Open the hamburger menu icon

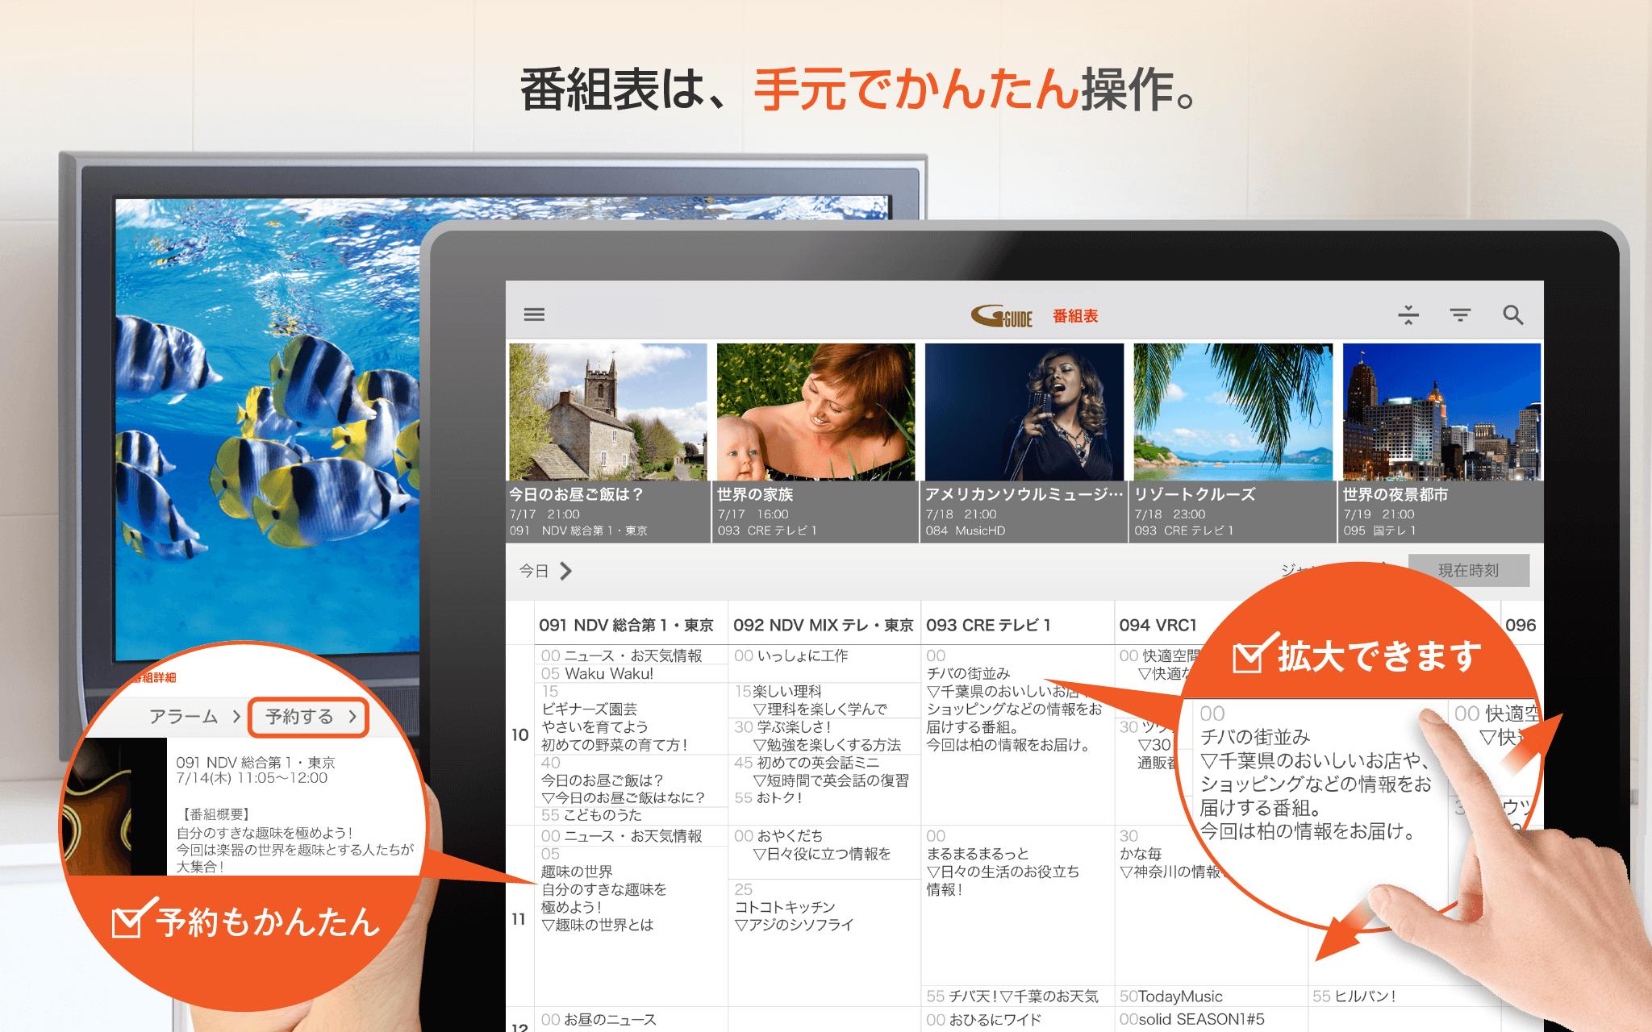(534, 314)
